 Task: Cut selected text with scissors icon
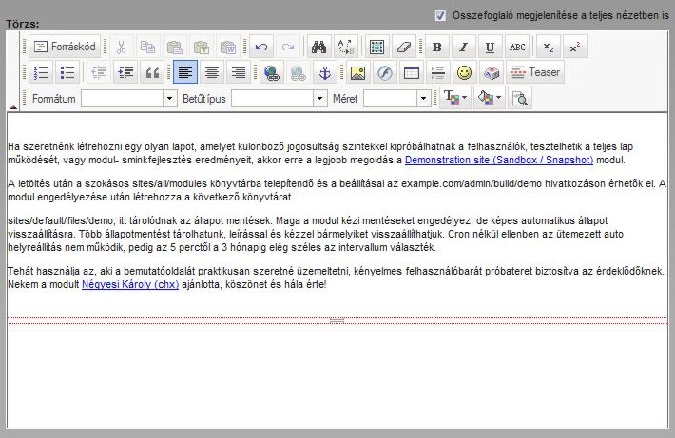[x=121, y=47]
